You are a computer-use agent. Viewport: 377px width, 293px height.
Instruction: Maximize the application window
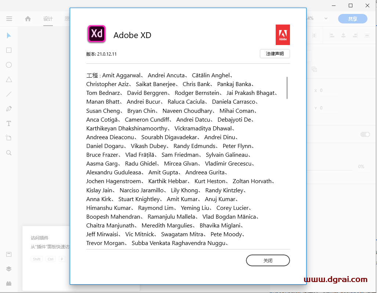[x=351, y=5]
